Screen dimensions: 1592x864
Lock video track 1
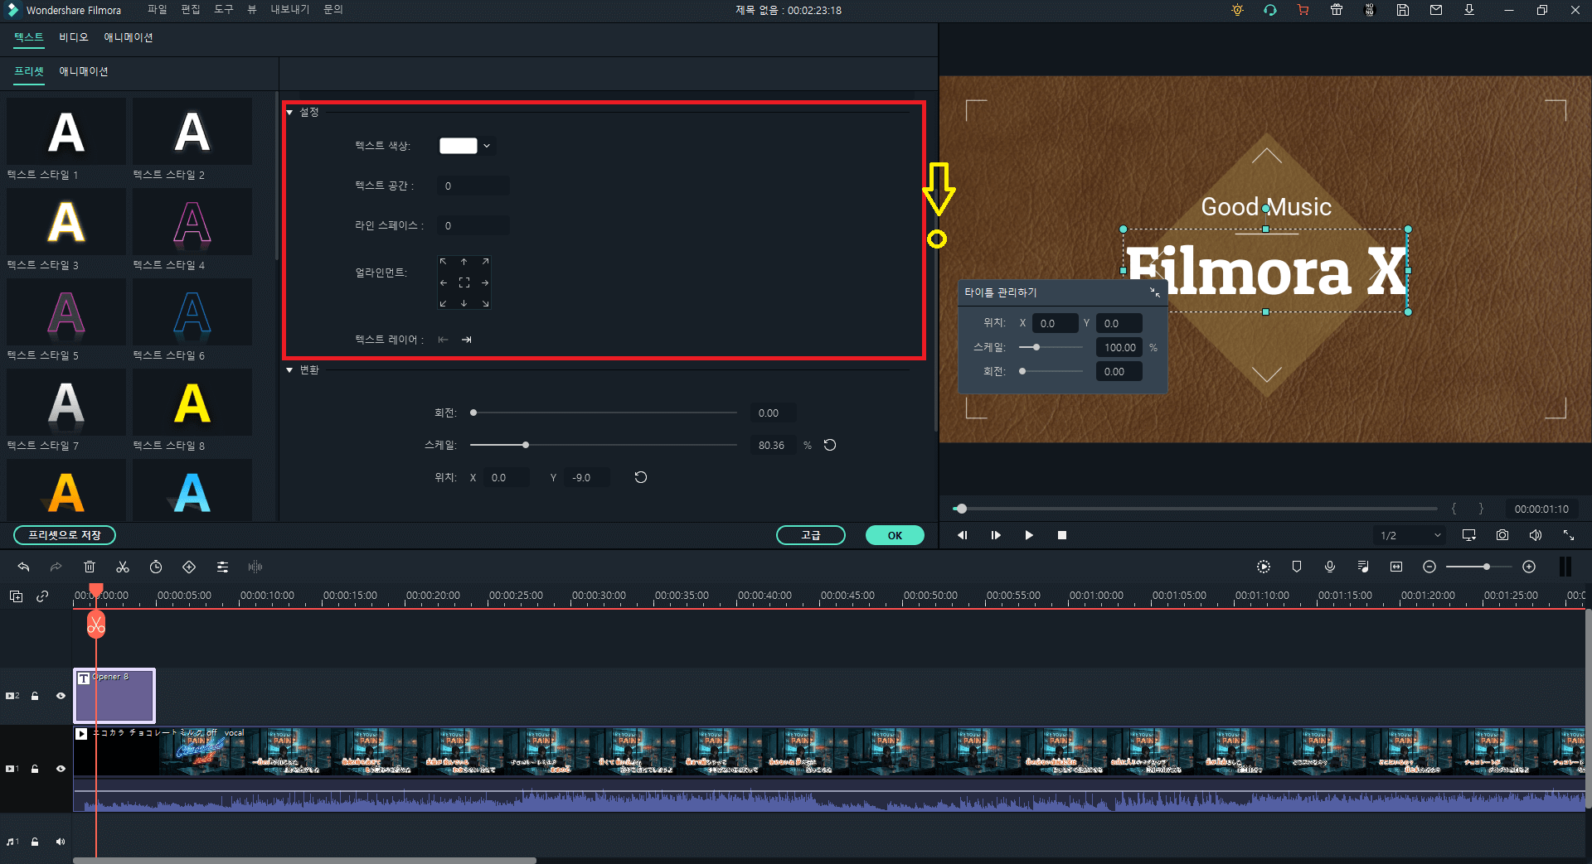point(35,769)
